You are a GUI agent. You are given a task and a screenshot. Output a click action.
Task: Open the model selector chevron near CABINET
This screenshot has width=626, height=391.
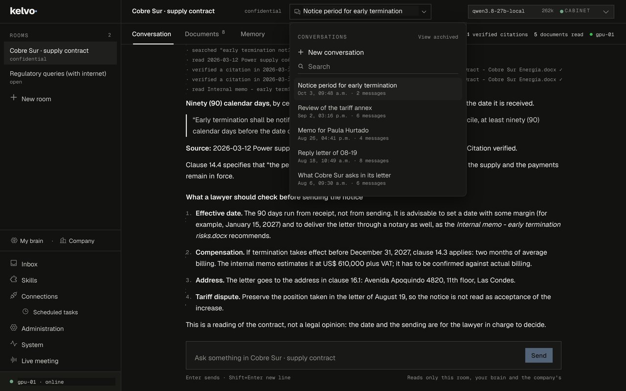(x=606, y=12)
